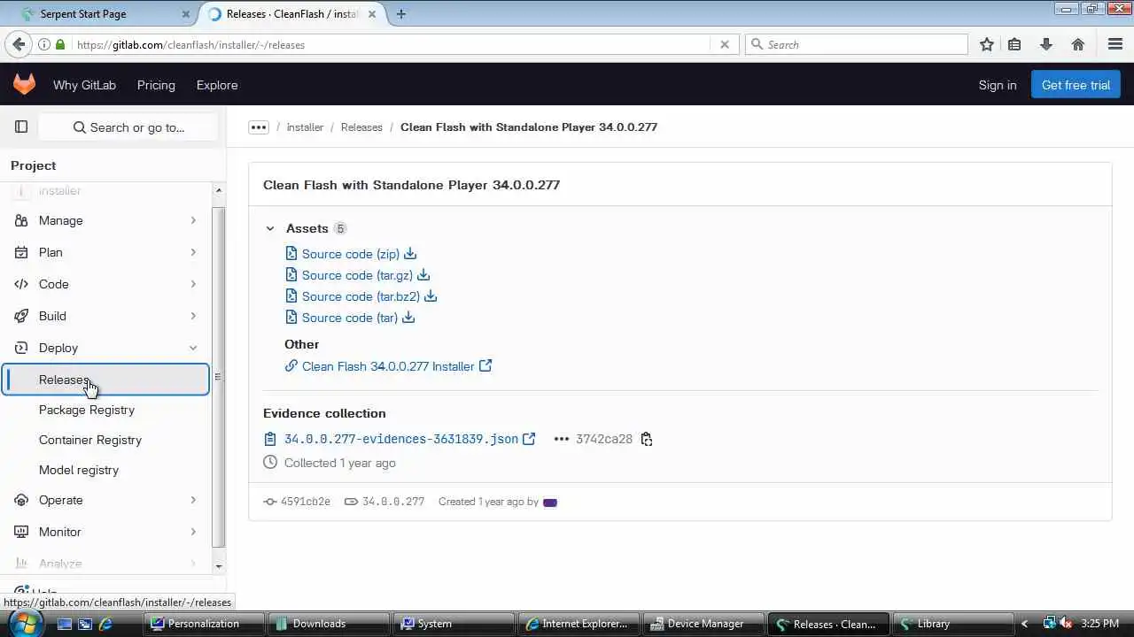1134x637 pixels.
Task: Open Clean Flash 34.0.0.277 Installer link
Action: tap(388, 366)
